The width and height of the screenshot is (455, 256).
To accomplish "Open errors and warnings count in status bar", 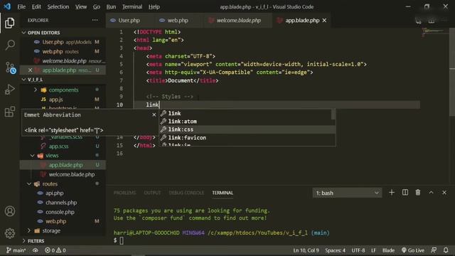I will [55, 250].
